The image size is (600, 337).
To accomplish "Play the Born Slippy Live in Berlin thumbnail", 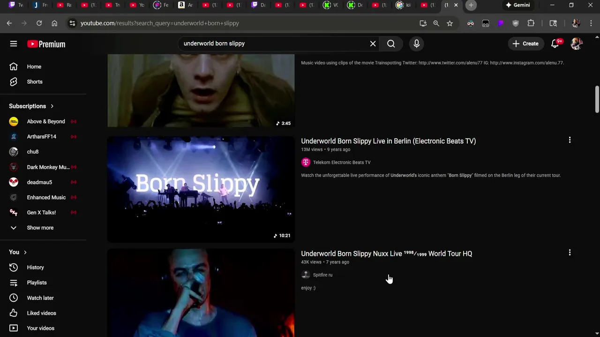I will click(x=201, y=189).
